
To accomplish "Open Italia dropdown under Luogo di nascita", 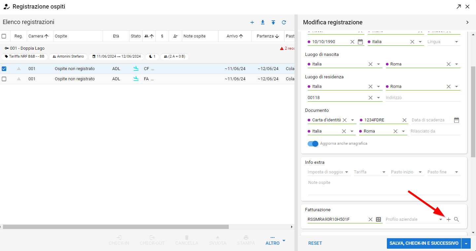I will 379,64.
